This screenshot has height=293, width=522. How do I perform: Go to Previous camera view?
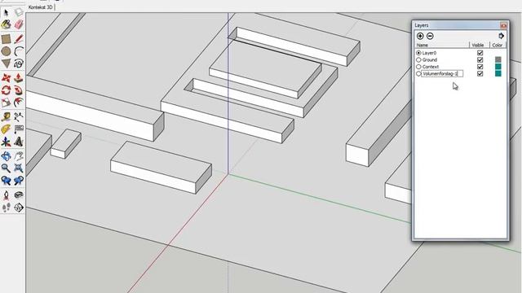click(6, 181)
